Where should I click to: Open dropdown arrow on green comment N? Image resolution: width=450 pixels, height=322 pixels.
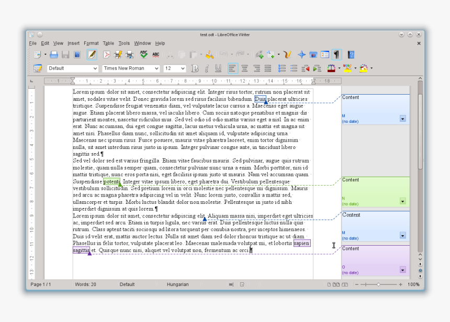click(402, 201)
